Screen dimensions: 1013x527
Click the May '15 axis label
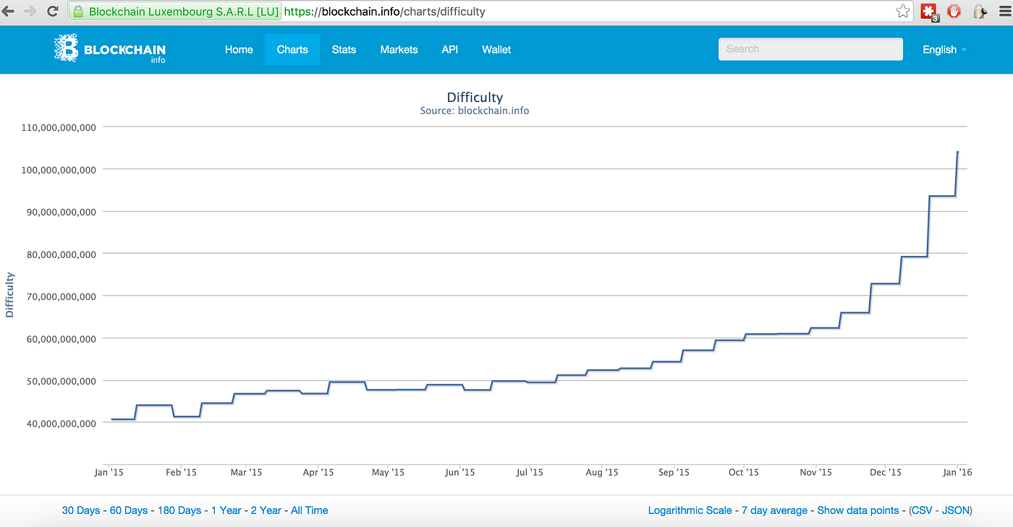point(388,473)
